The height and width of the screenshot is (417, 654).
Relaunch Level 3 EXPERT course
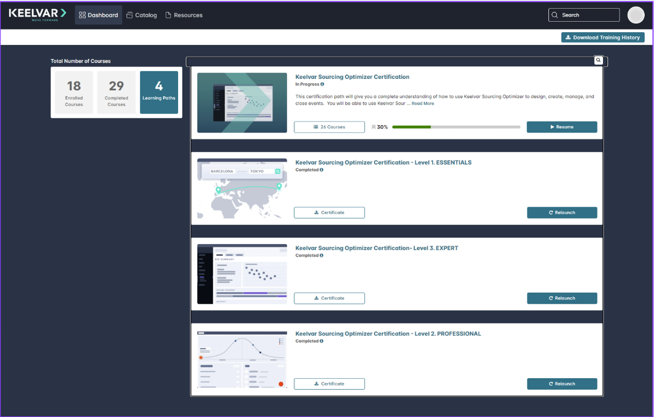click(562, 298)
